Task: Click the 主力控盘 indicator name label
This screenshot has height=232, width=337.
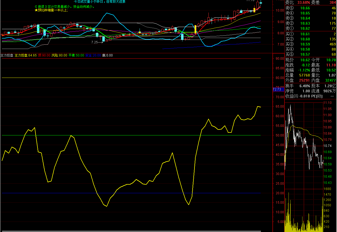Action: click(x=7, y=55)
